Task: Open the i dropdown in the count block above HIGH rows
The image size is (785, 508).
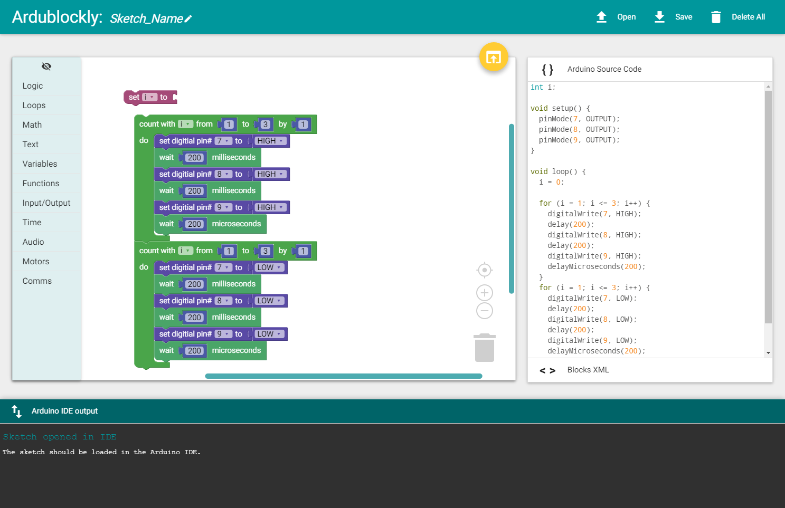Action: click(185, 124)
